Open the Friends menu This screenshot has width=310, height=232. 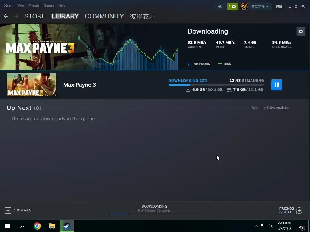click(x=34, y=5)
